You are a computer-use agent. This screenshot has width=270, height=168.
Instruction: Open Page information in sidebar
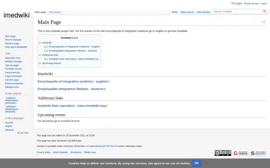13,76
